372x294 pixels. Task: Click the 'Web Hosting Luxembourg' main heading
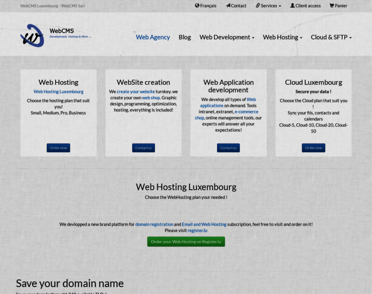[186, 187]
